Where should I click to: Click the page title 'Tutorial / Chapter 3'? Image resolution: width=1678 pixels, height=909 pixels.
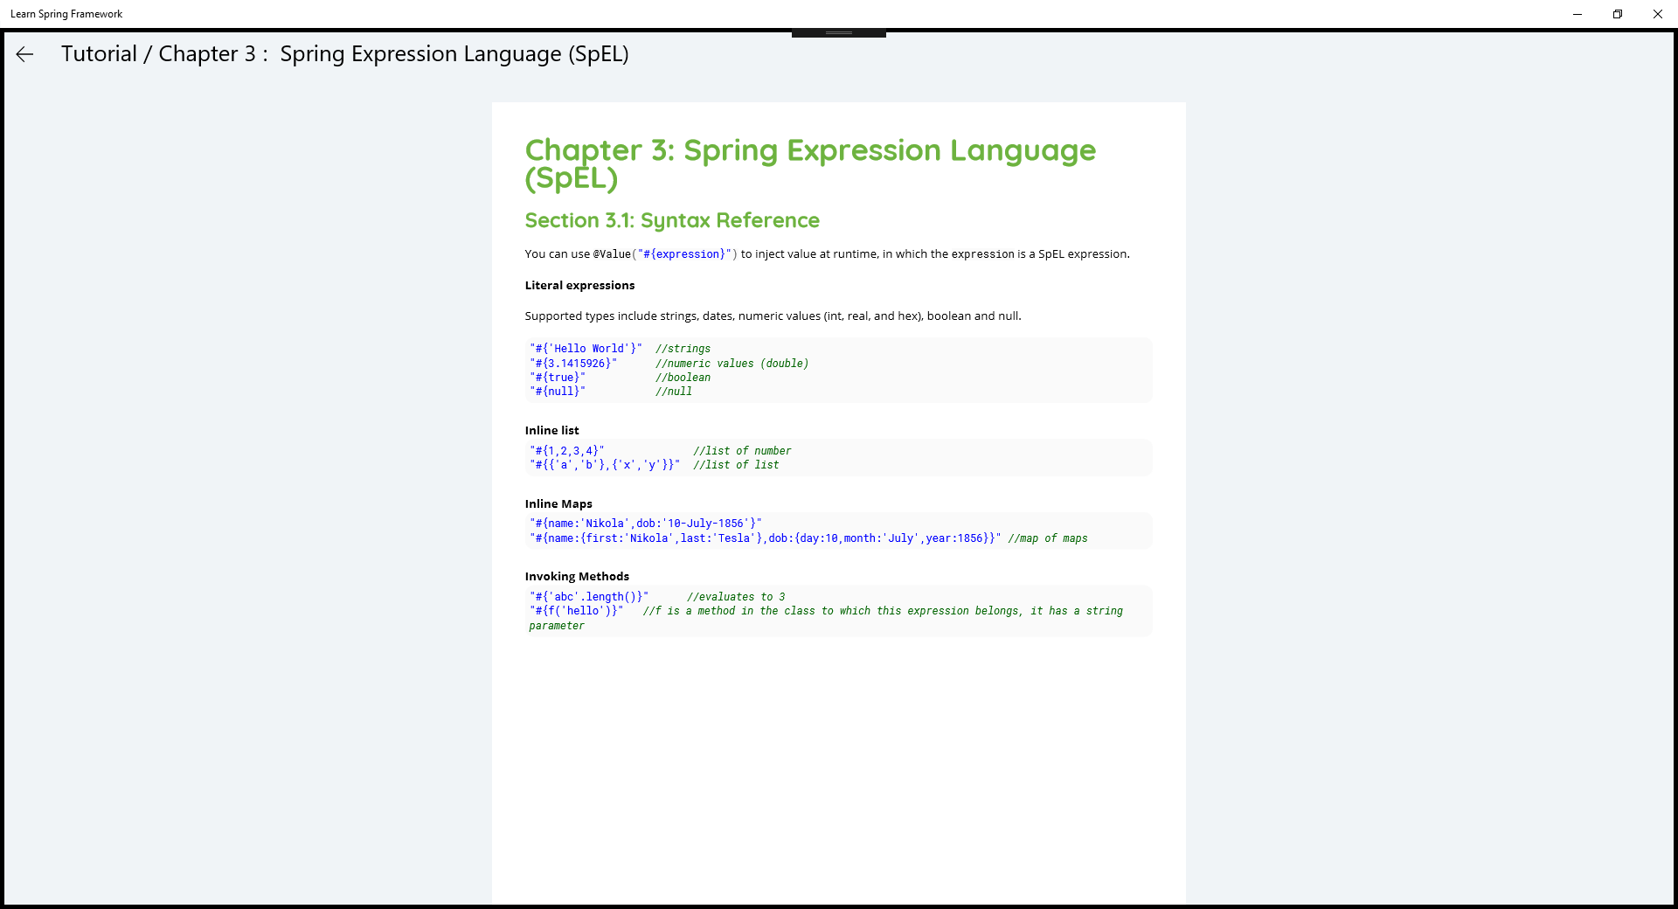[345, 54]
